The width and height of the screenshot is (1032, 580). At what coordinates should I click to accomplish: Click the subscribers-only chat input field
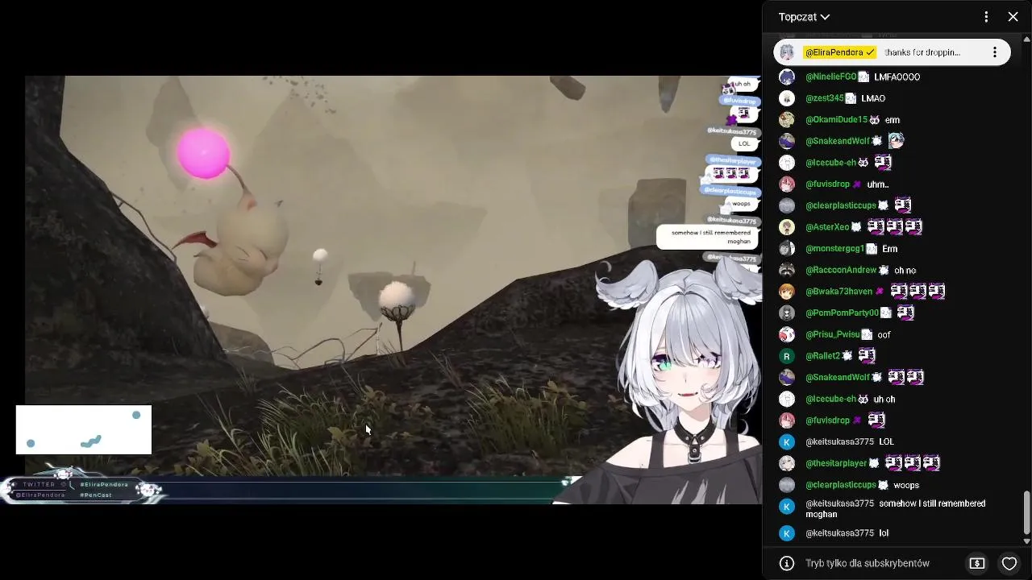[x=868, y=563]
